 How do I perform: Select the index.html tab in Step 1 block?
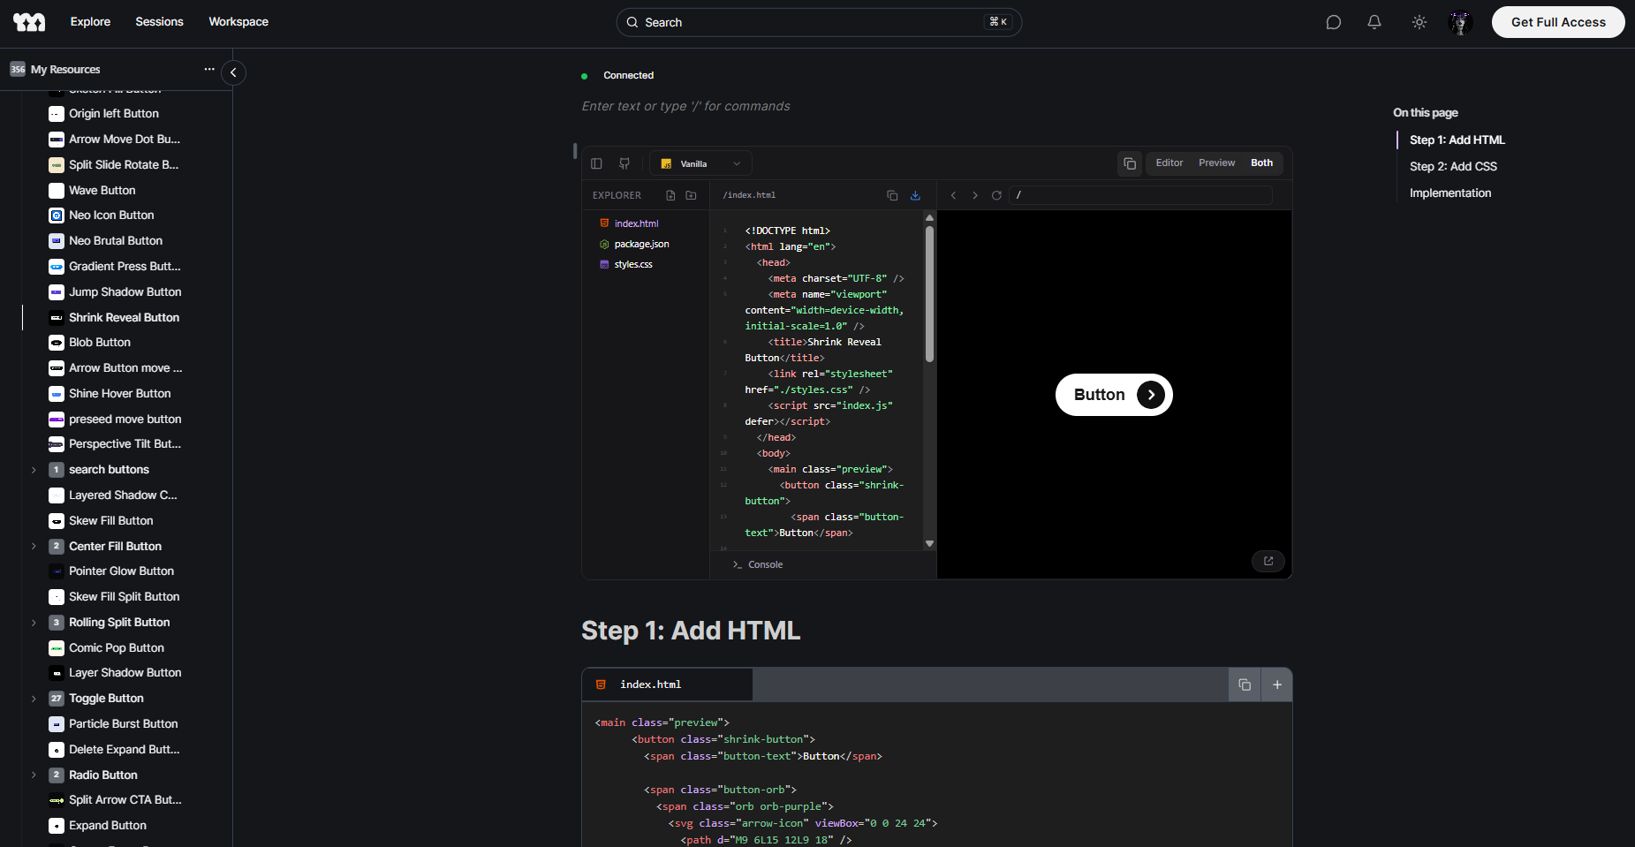click(667, 684)
